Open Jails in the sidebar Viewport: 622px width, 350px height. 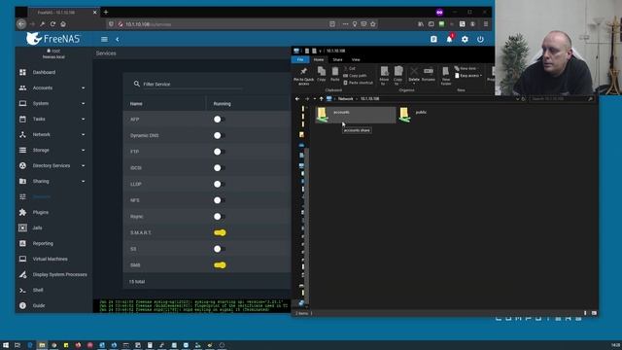(x=37, y=227)
